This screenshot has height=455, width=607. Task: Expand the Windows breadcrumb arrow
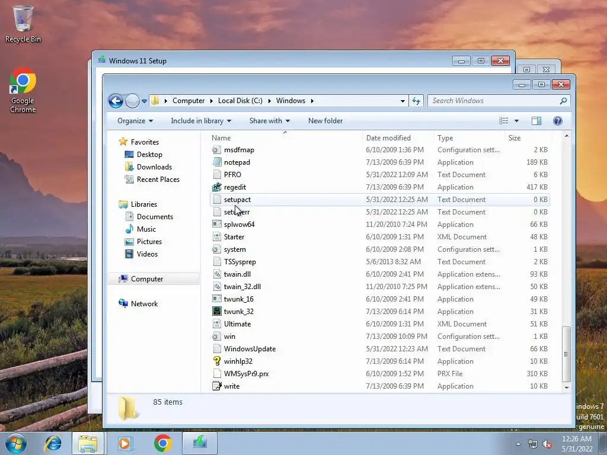point(312,101)
